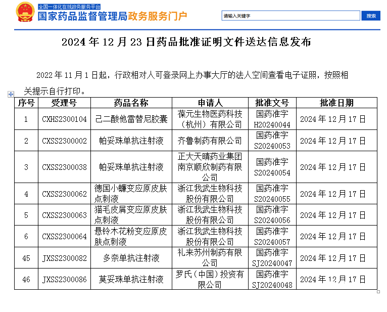
Task: Click the 序号 column header
Action: (26, 103)
